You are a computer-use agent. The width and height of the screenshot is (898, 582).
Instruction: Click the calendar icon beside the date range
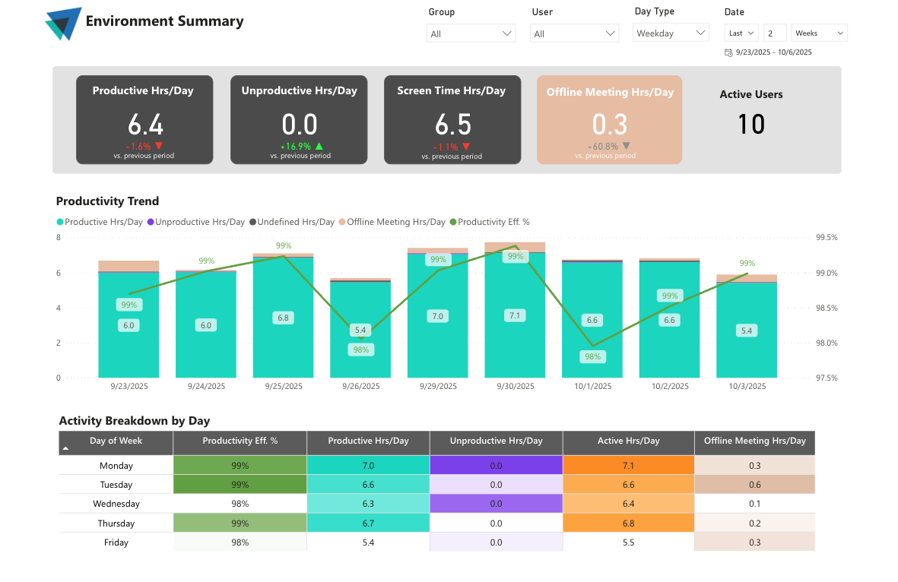pos(727,52)
